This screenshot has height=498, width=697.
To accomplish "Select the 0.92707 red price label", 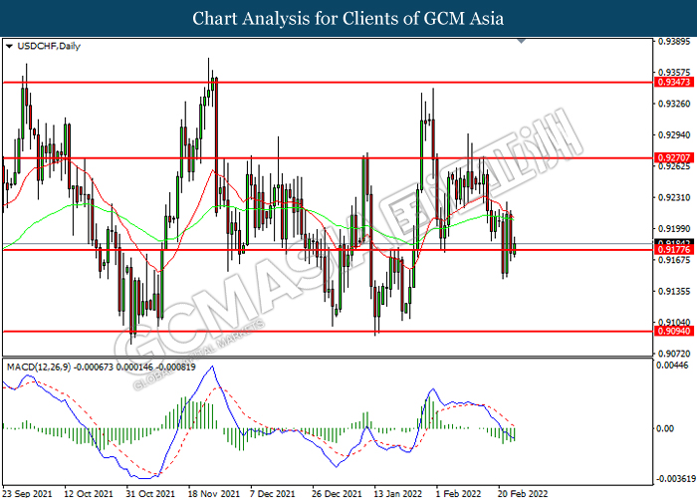I will point(674,157).
